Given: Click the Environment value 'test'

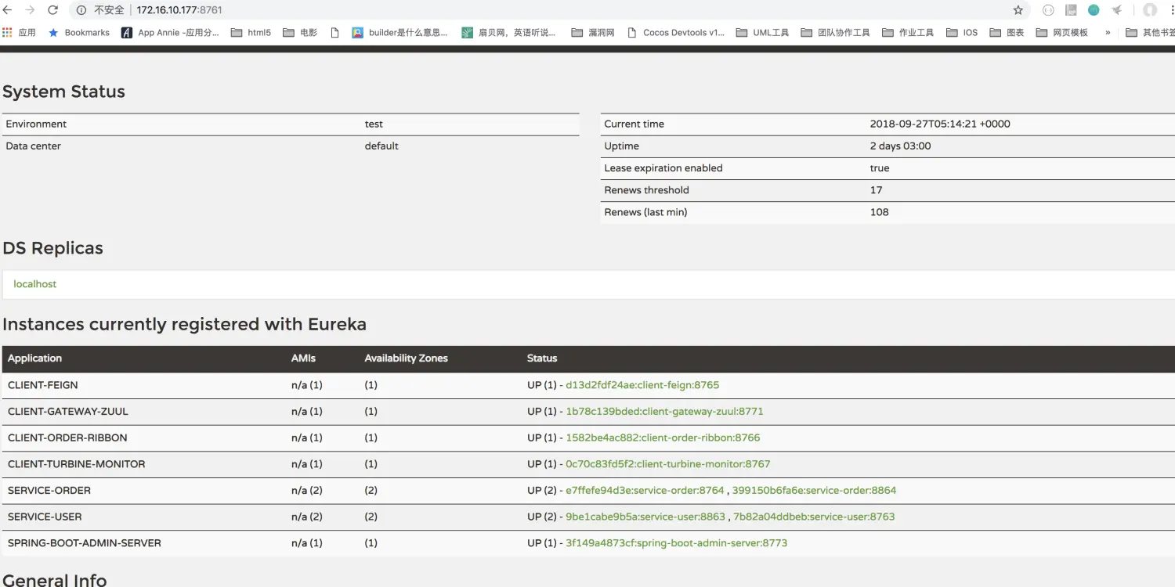Looking at the screenshot, I should [x=374, y=124].
